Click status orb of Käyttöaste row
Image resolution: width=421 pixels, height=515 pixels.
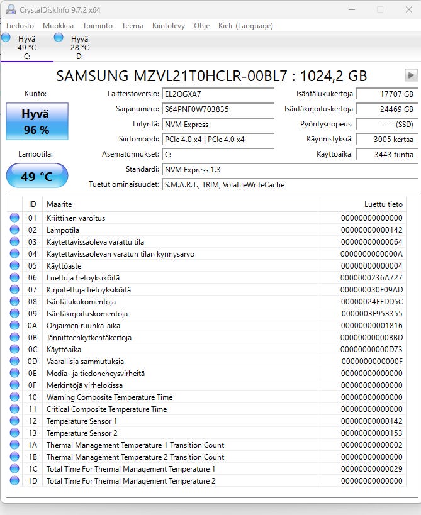coord(14,265)
